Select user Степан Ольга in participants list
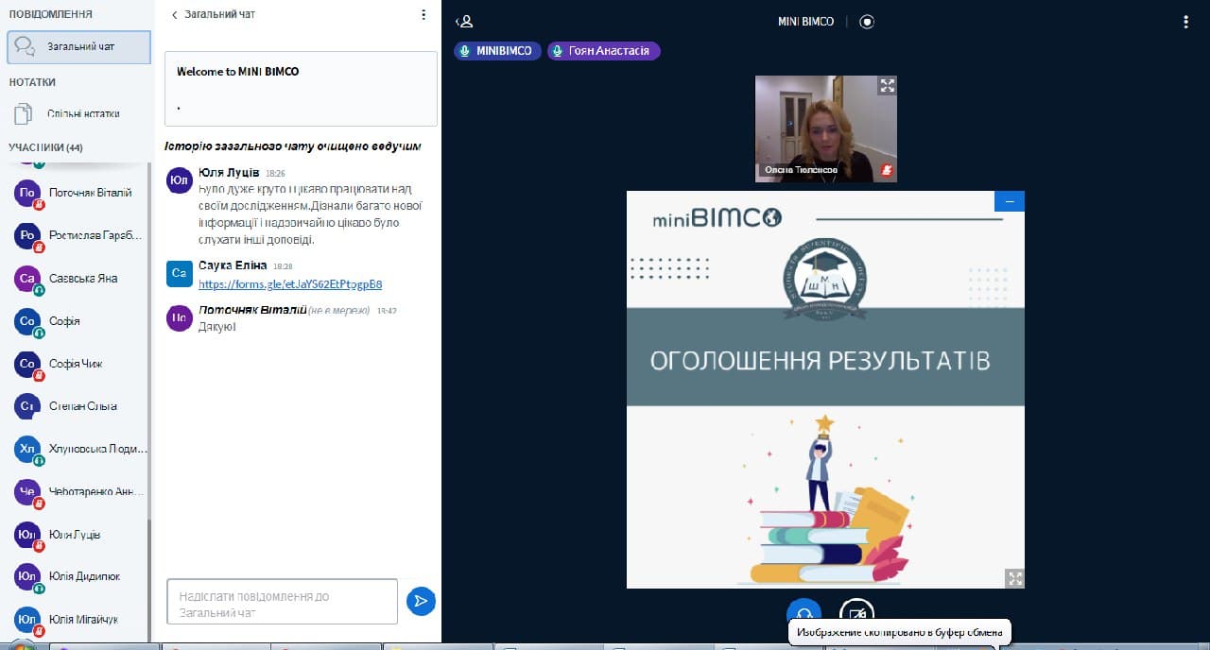Image resolution: width=1210 pixels, height=650 pixels. pos(79,406)
